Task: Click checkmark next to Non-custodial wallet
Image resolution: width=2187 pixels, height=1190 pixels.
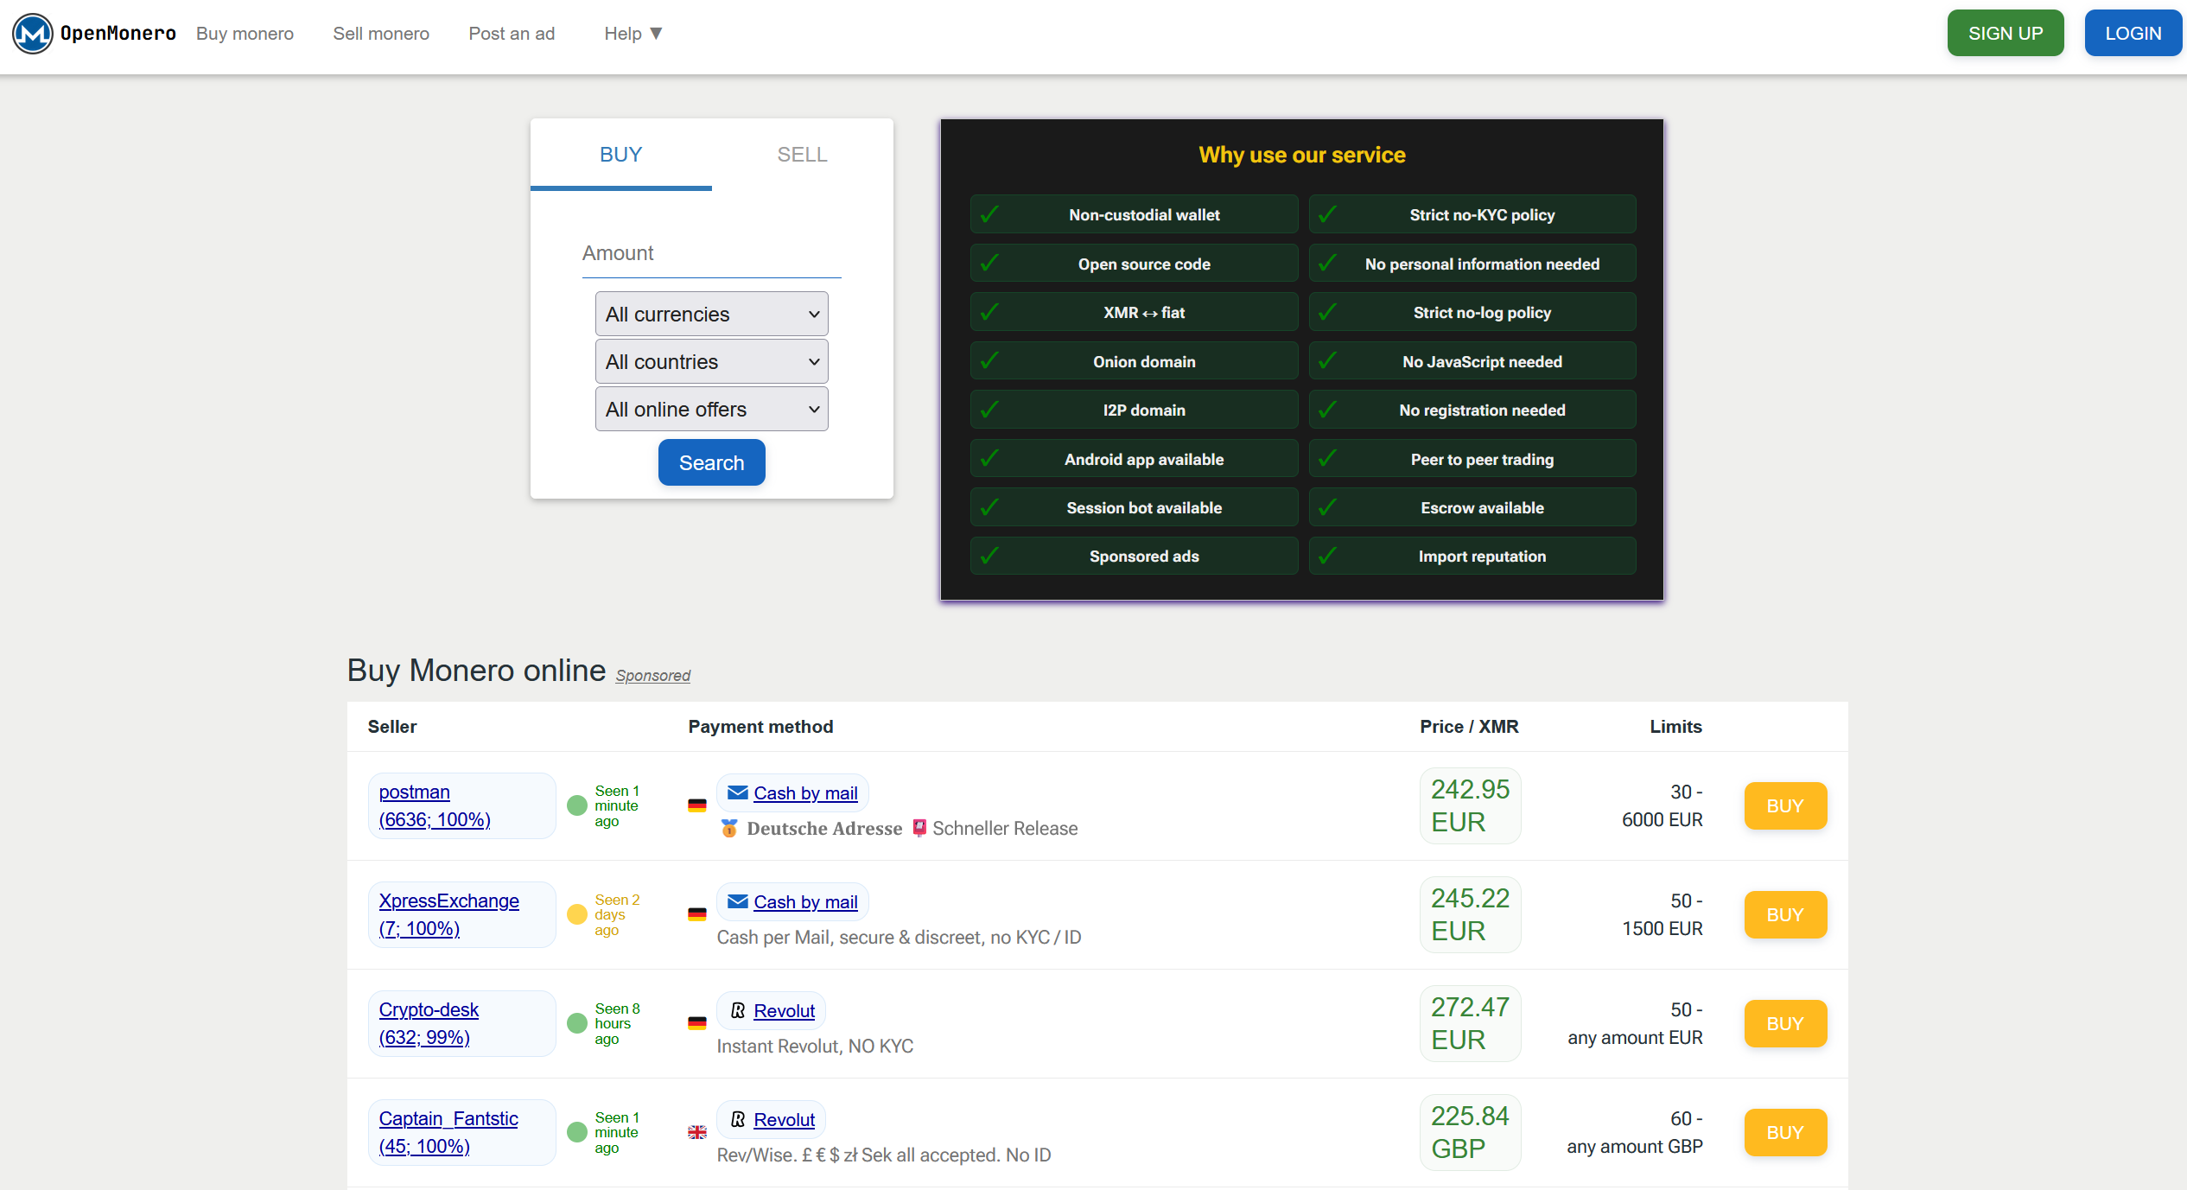Action: pyautogui.click(x=990, y=214)
